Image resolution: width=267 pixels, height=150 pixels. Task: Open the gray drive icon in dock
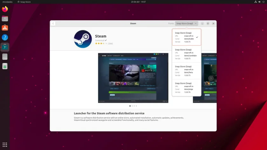click(5, 56)
